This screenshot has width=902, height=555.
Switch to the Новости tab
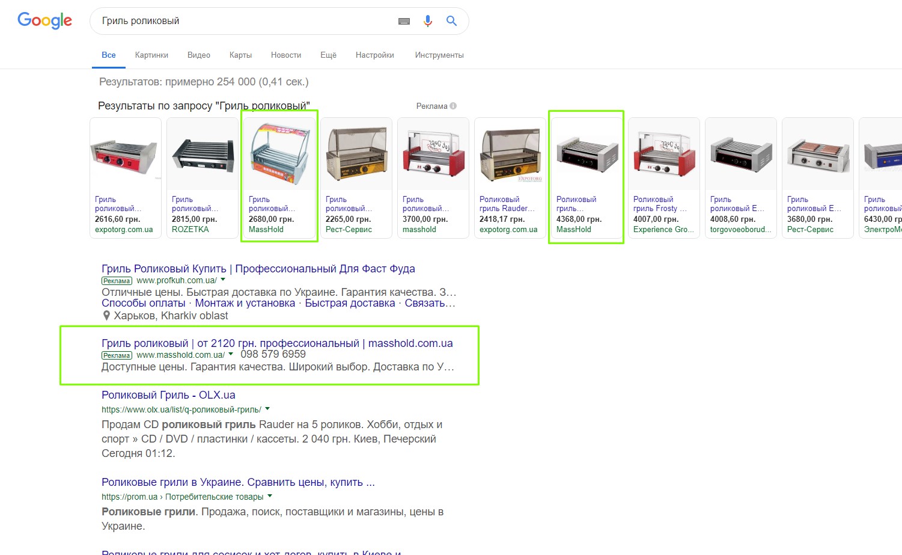286,55
